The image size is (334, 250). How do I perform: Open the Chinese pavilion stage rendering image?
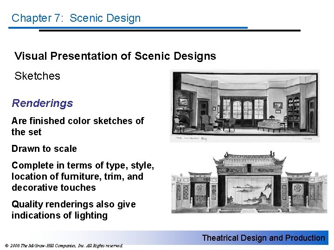tap(249, 182)
